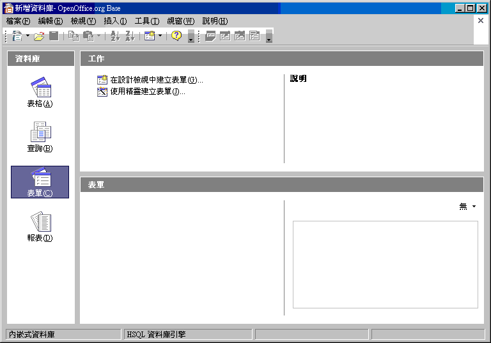
Task: Click the Open file folder icon
Action: pyautogui.click(x=39, y=36)
